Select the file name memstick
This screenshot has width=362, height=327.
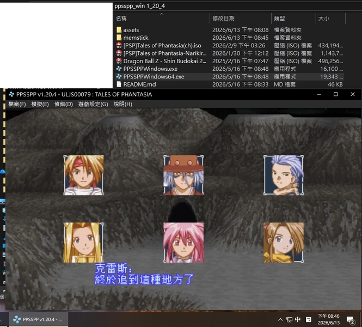(x=136, y=38)
